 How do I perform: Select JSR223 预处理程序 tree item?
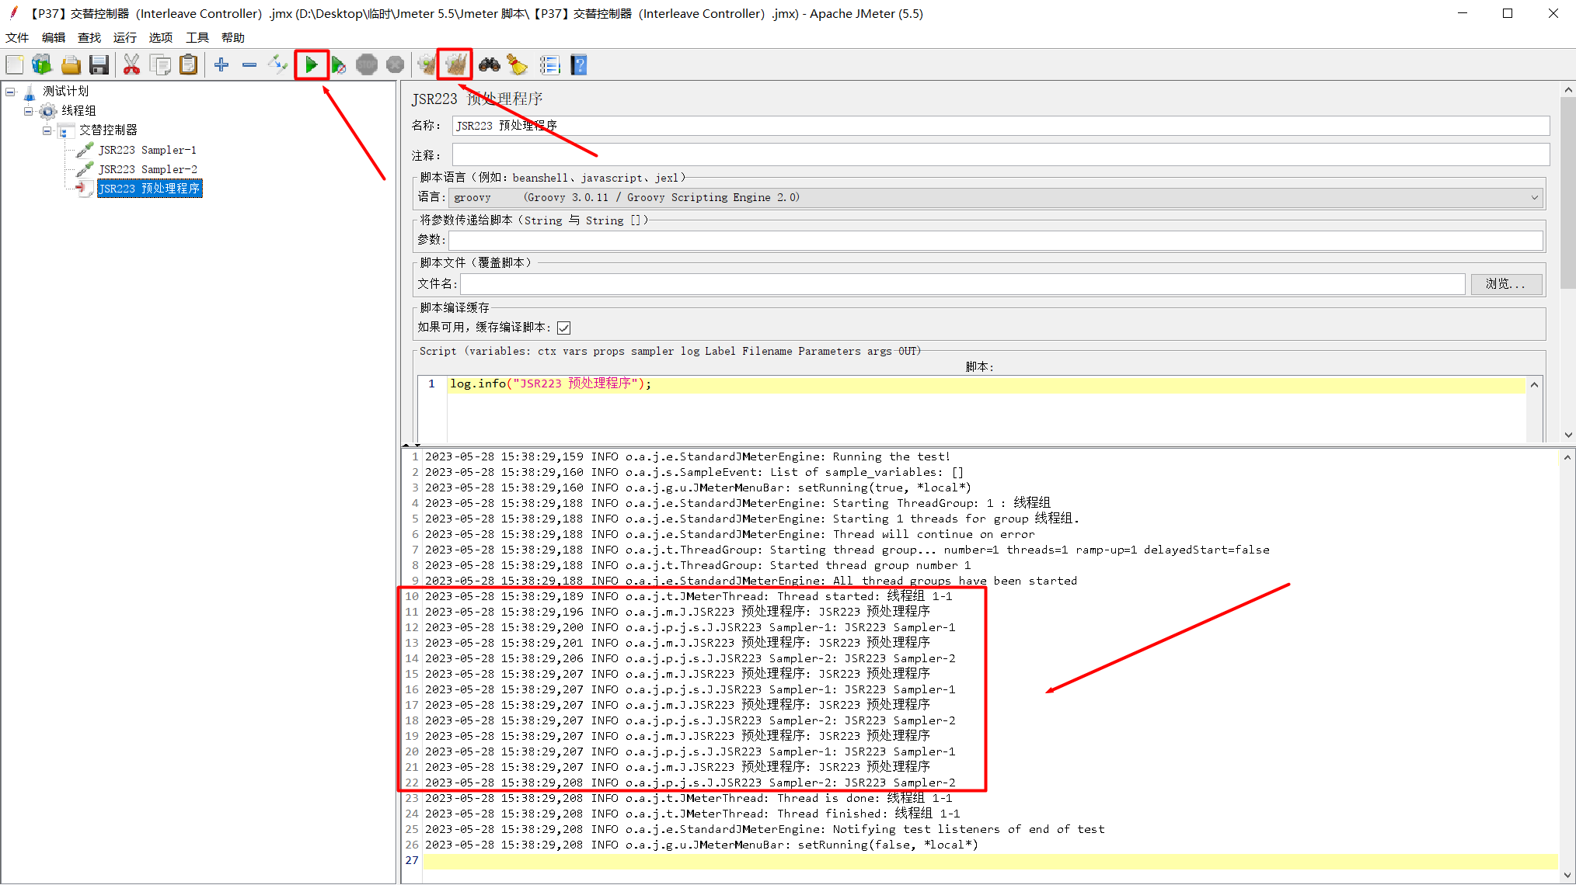[x=150, y=189]
